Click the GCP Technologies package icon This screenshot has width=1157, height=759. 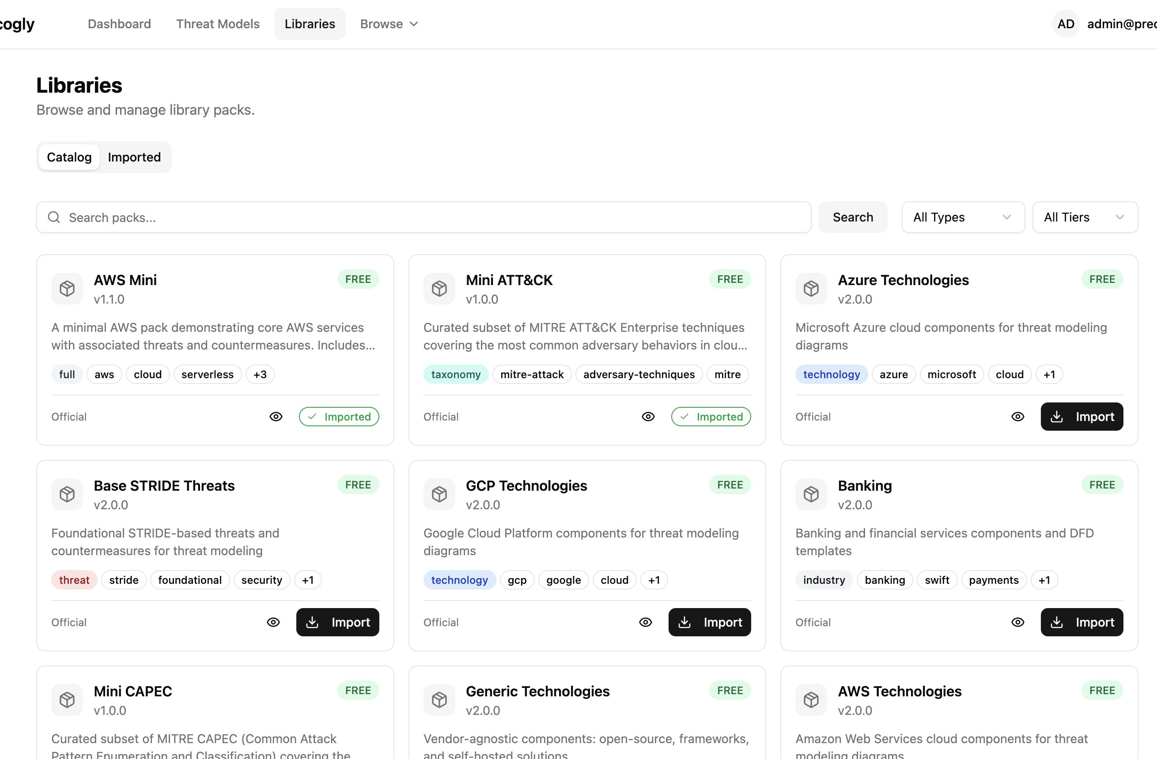click(439, 494)
